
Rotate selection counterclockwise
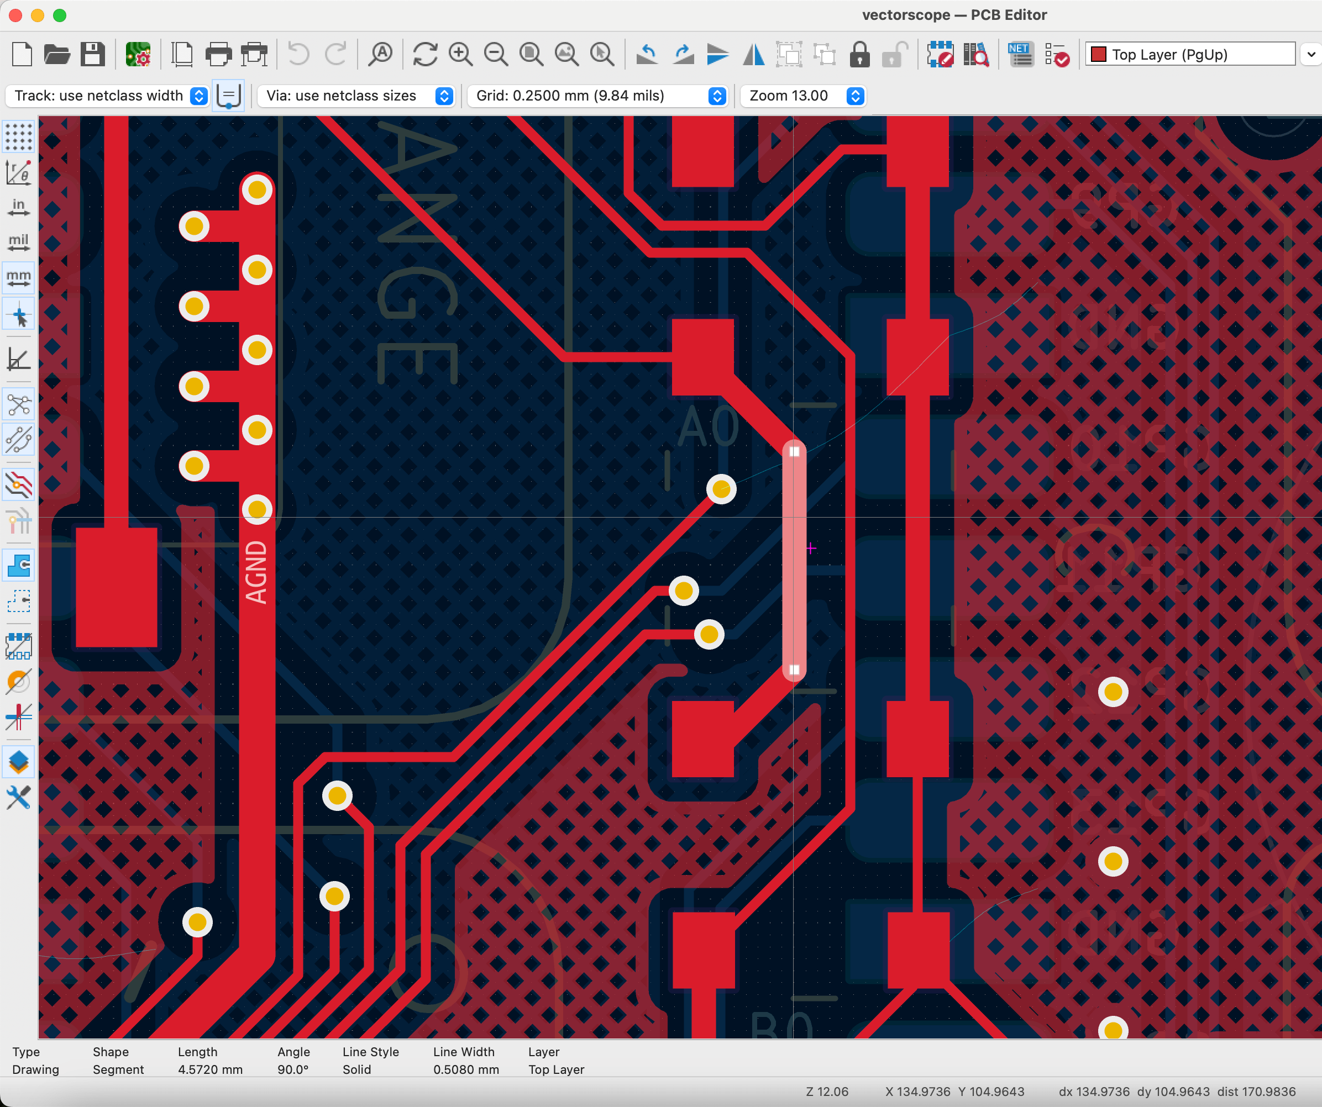[x=647, y=55]
